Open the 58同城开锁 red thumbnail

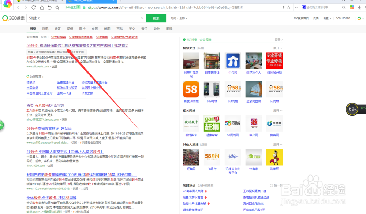[274, 61]
